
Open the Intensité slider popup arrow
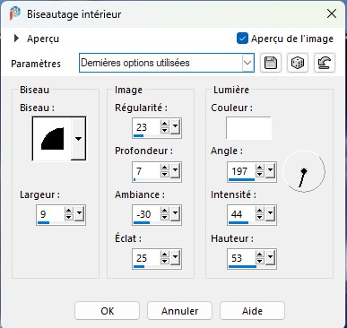coord(271,214)
